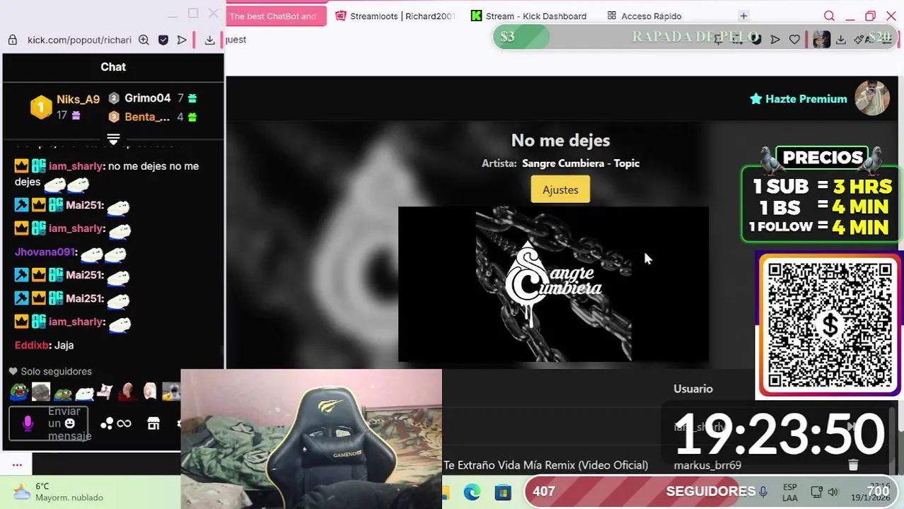Click username Jhovana091 in chat
Image resolution: width=904 pixels, height=509 pixels.
coord(45,252)
